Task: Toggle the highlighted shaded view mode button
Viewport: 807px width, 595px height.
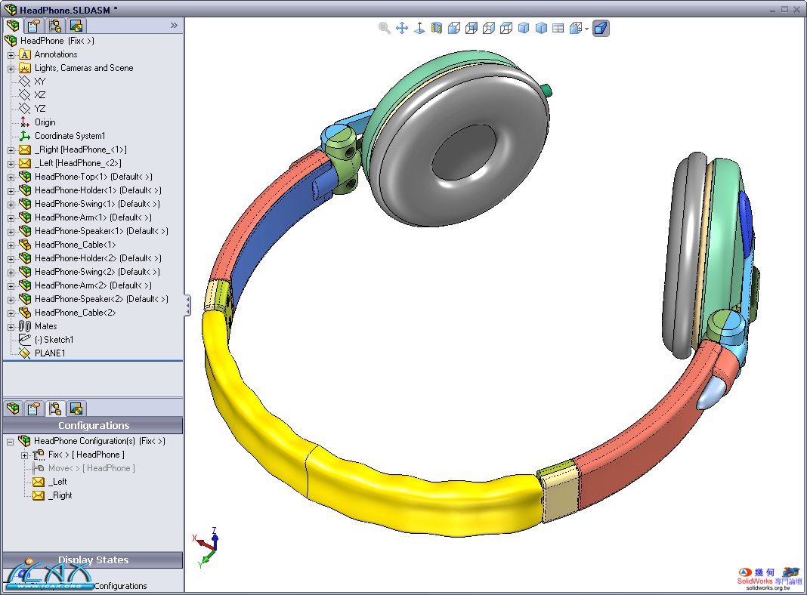Action: [x=601, y=28]
